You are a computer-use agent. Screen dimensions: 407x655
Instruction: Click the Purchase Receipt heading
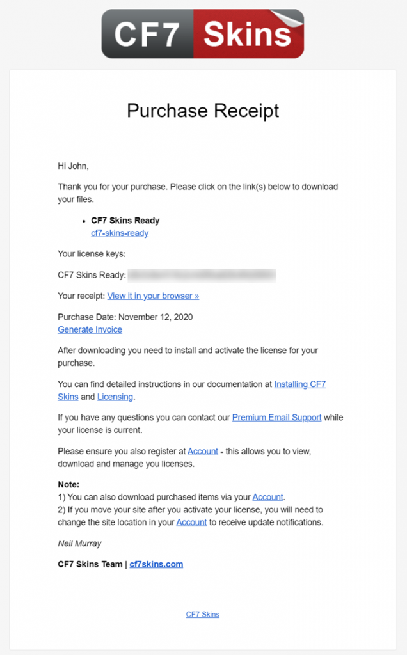pyautogui.click(x=203, y=111)
